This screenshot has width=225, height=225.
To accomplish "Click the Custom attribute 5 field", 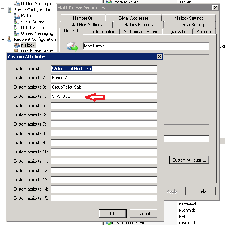I will (104, 106).
